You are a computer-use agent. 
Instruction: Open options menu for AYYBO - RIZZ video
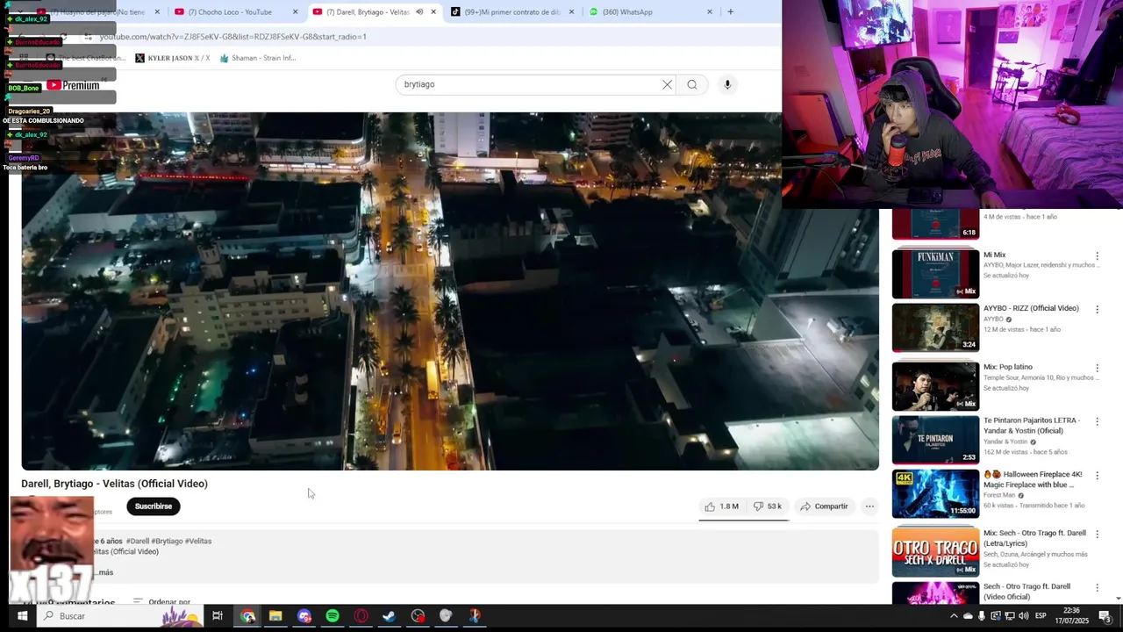(1097, 309)
